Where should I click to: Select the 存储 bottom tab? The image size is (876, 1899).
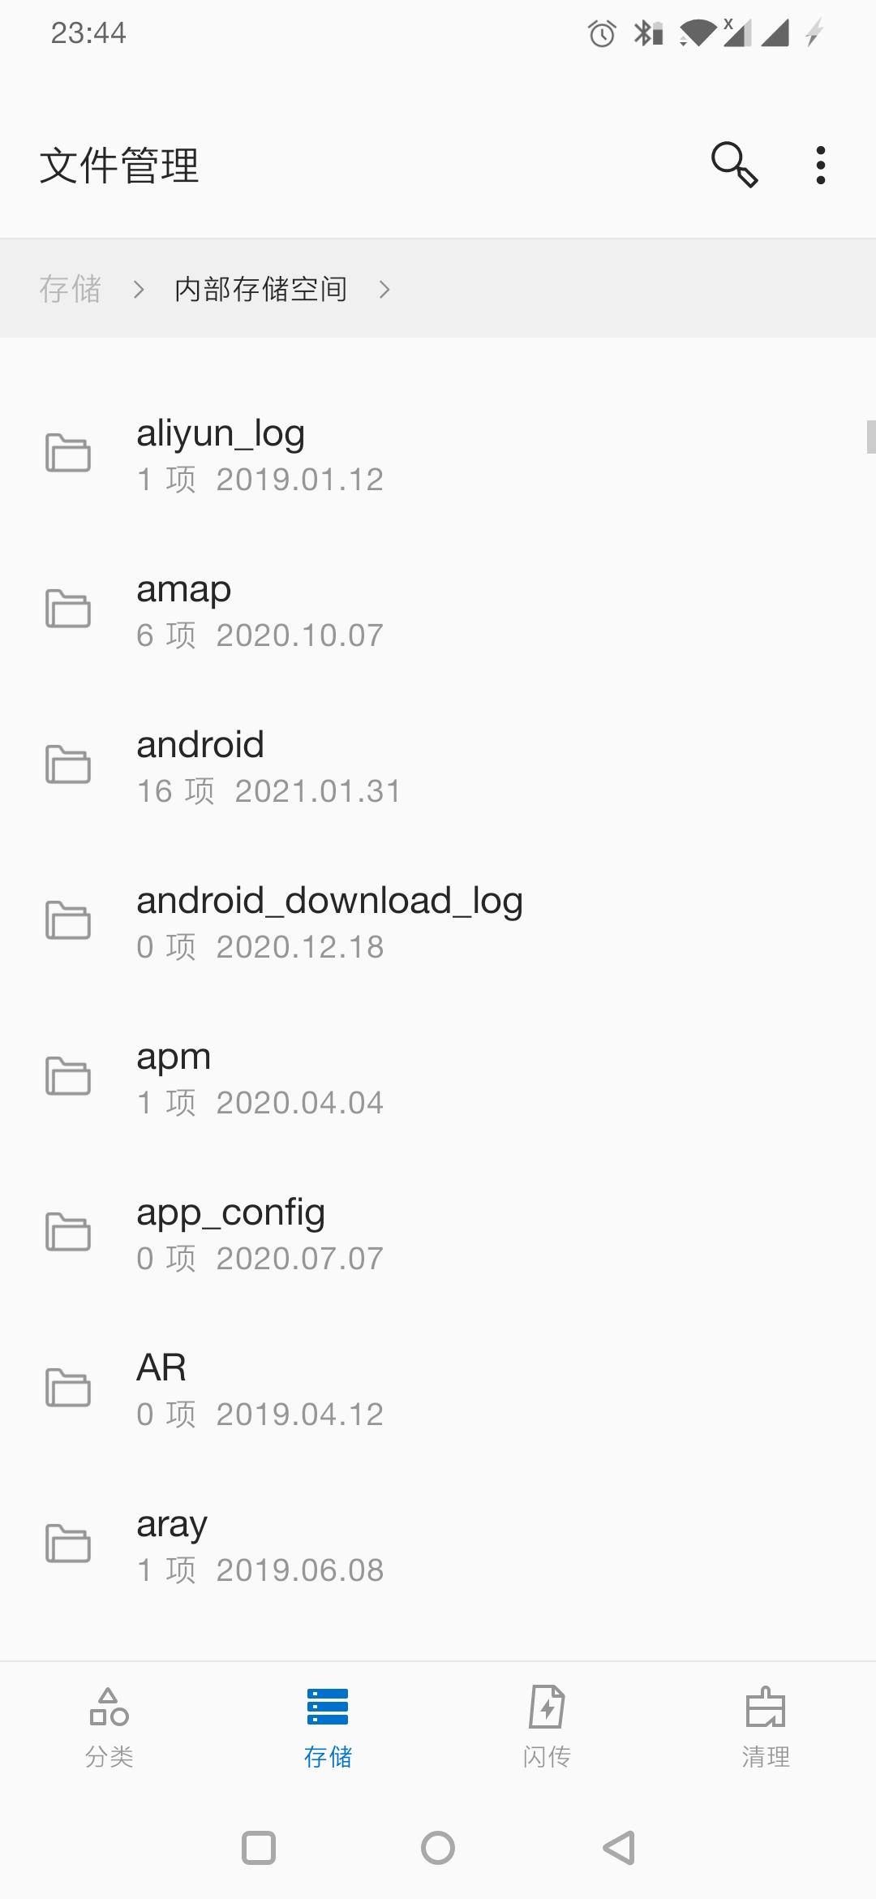point(328,1728)
